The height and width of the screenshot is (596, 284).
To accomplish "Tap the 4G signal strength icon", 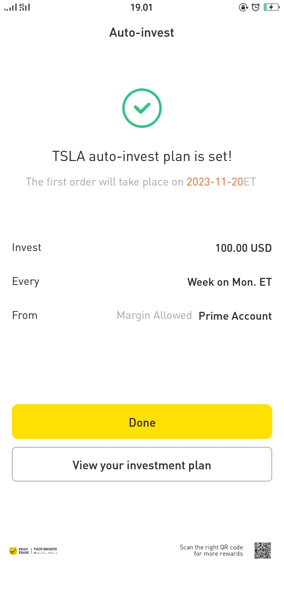I will click(x=24, y=7).
